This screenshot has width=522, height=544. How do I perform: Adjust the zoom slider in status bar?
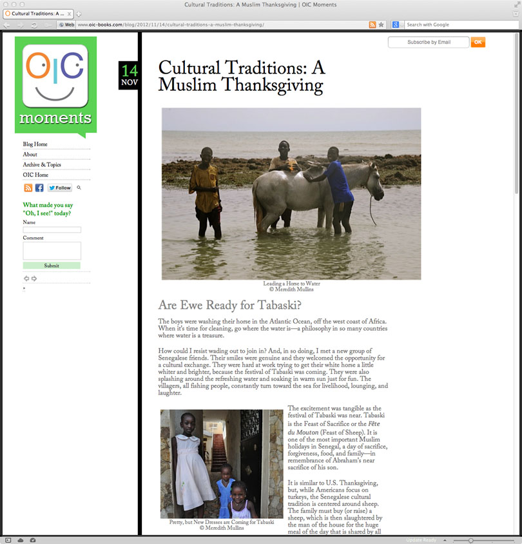(470, 541)
